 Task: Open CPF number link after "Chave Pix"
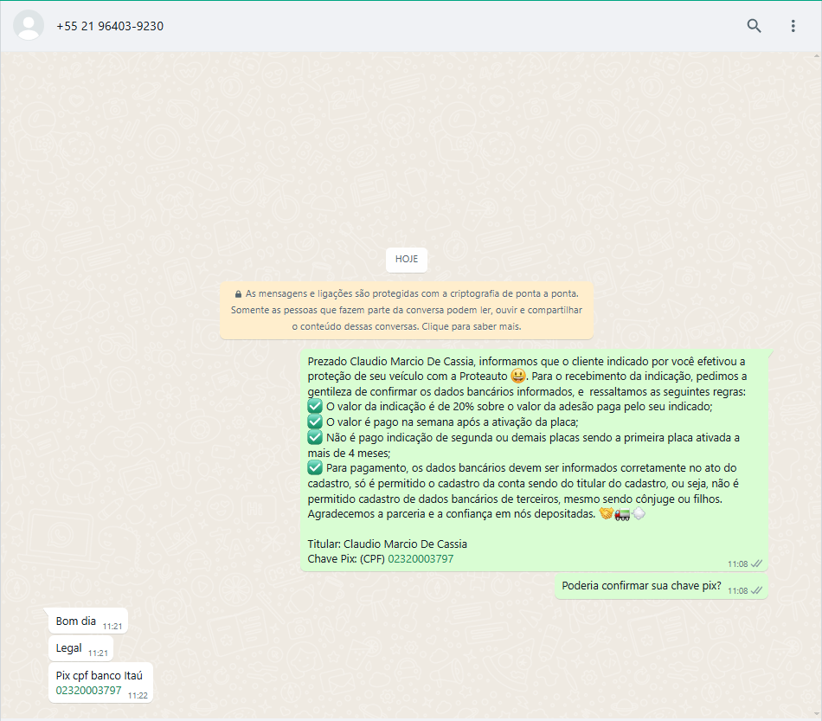[421, 559]
